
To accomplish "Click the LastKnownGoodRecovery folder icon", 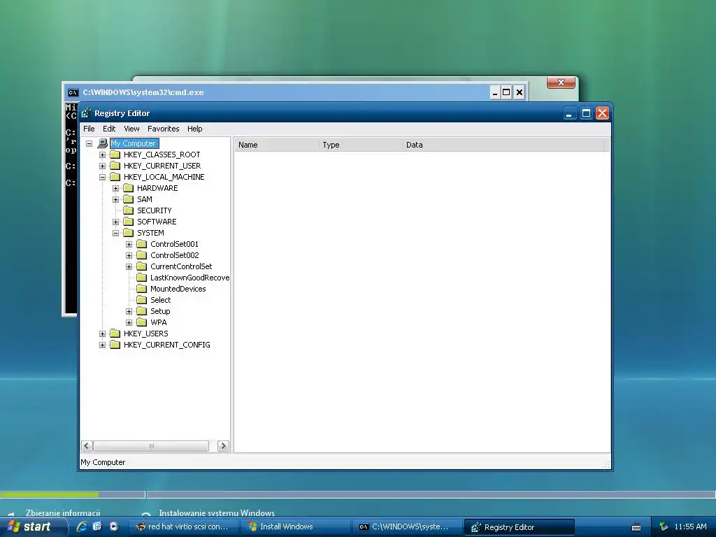I will click(x=141, y=278).
